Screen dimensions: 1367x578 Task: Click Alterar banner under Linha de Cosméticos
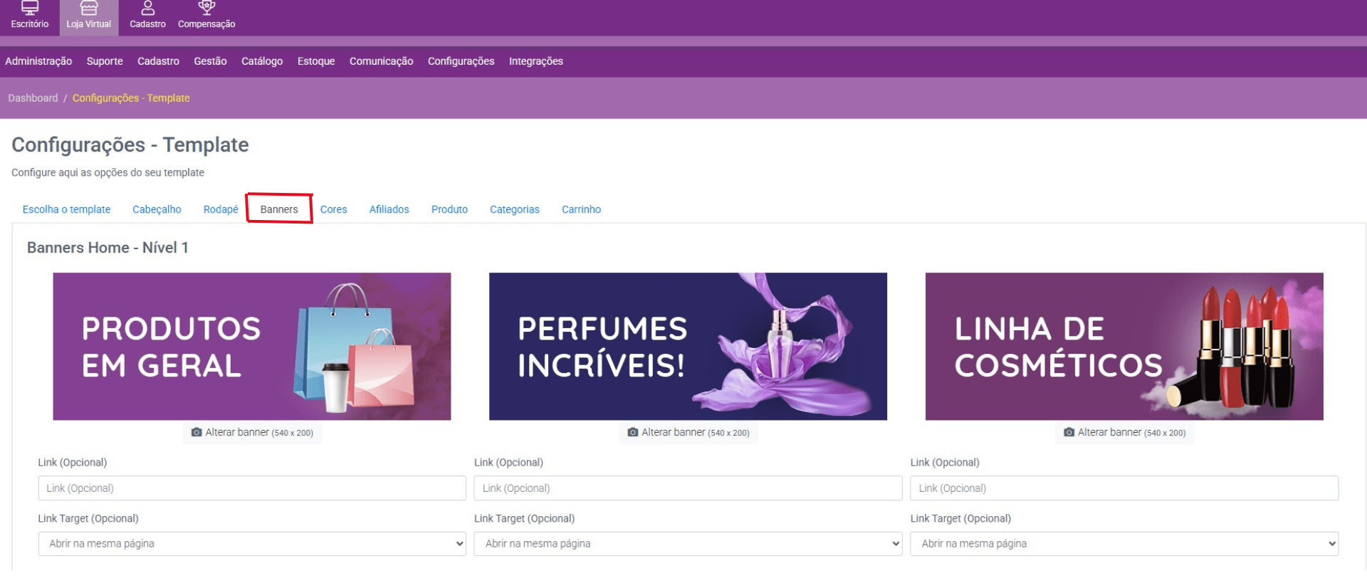pyautogui.click(x=1125, y=433)
